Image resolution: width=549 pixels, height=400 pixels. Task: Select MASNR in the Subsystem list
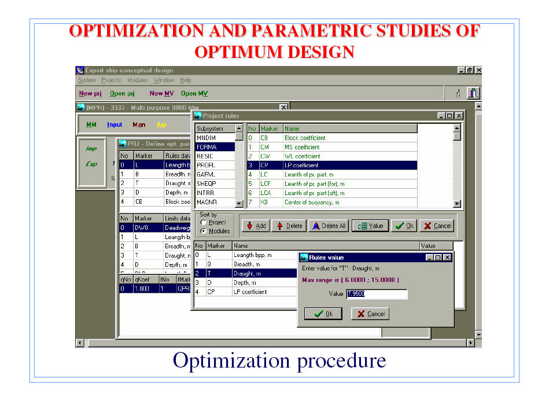point(215,202)
